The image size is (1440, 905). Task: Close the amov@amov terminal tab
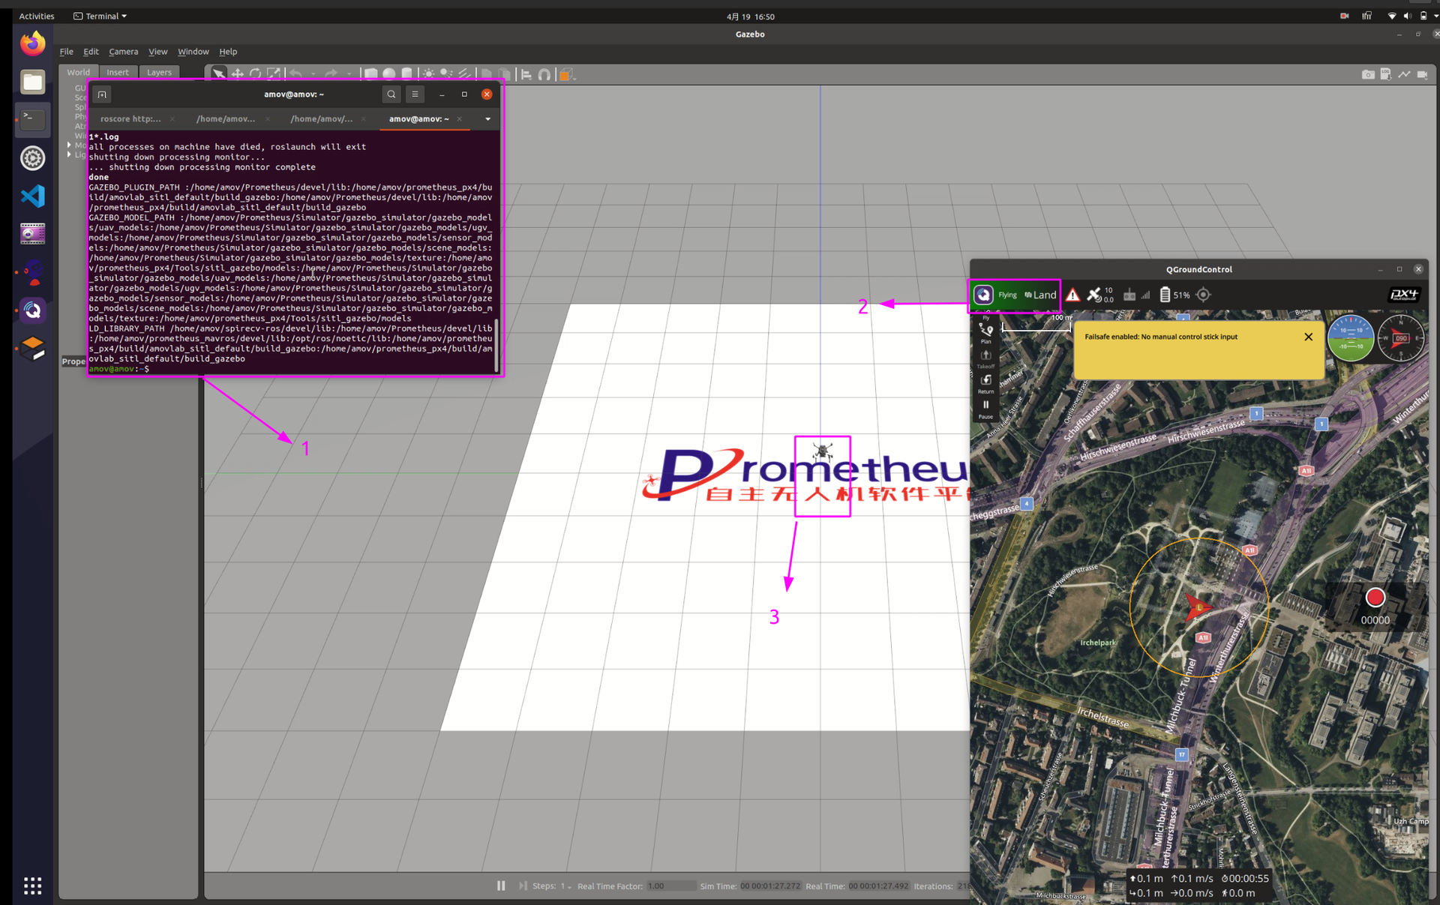pyautogui.click(x=459, y=118)
